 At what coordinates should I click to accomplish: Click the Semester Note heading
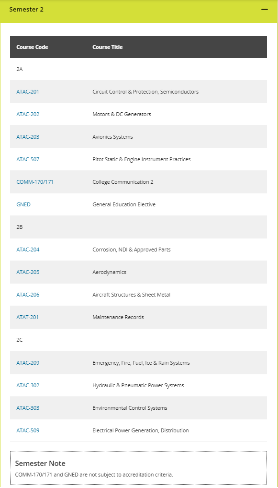(40, 464)
